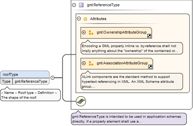Click the Type label cell of roofType

click(6, 81)
